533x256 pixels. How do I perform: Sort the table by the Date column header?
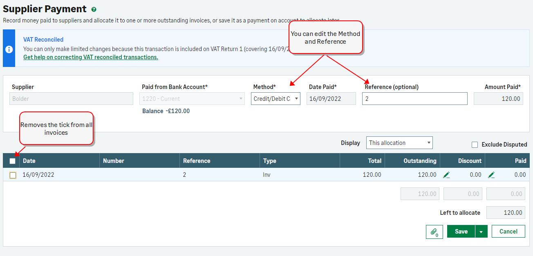click(x=29, y=161)
